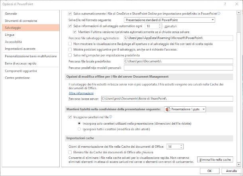Click the scrollbar up arrow
The width and height of the screenshot is (243, 176).
click(239, 13)
